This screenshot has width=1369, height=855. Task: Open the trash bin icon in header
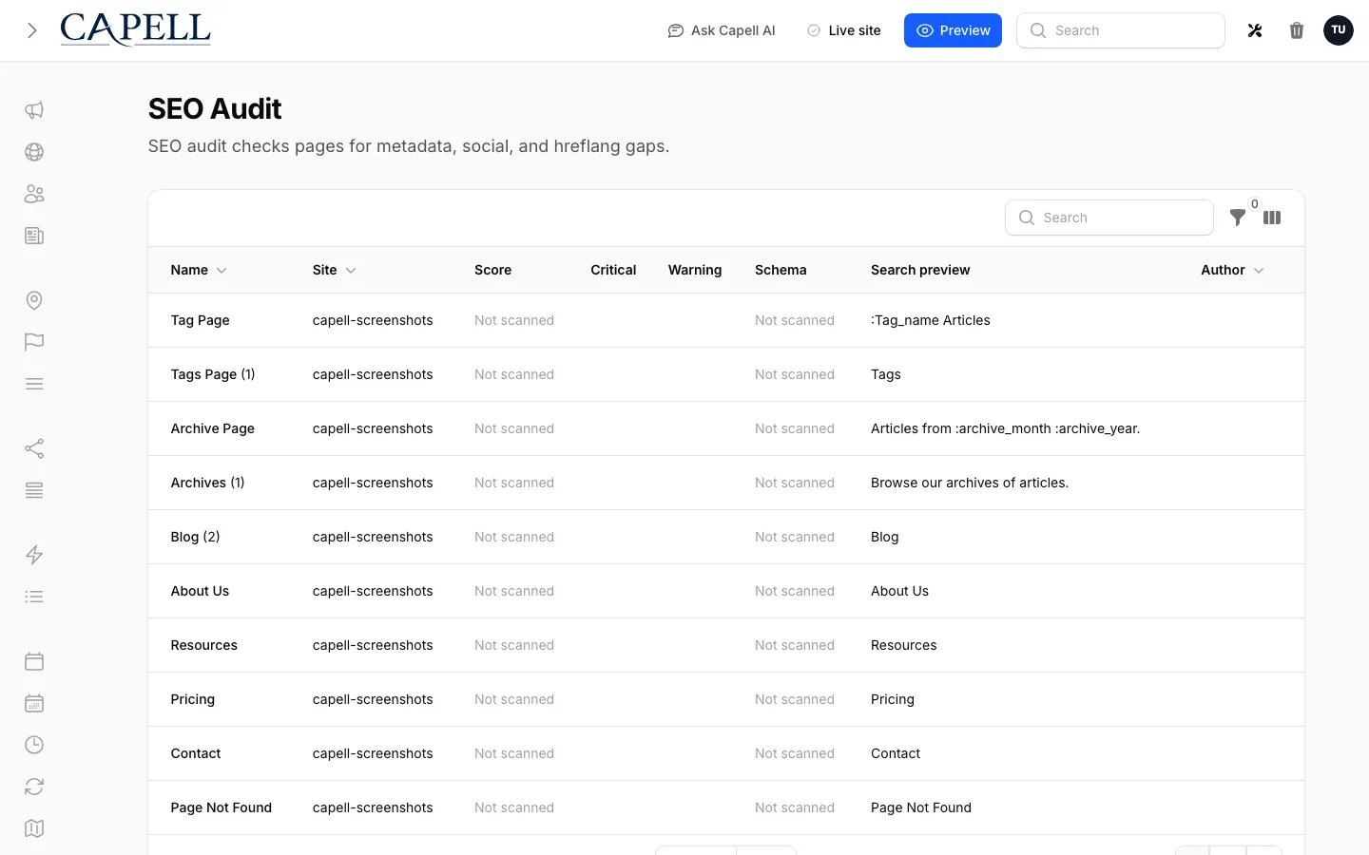pyautogui.click(x=1297, y=30)
